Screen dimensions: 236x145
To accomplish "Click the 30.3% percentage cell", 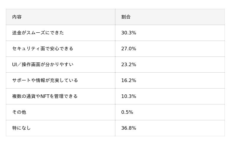I will (x=129, y=33).
